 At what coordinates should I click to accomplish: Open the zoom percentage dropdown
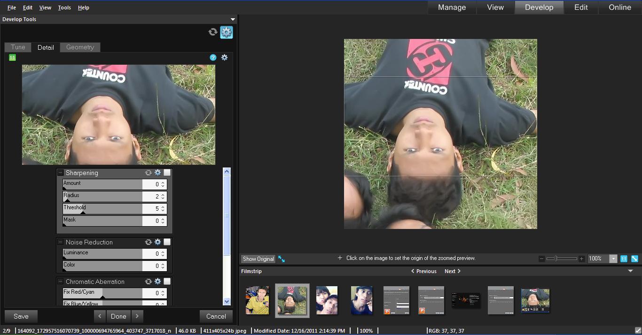[613, 259]
